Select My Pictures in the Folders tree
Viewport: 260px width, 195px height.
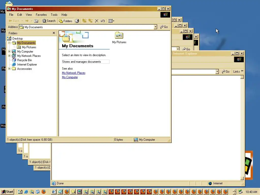(x=29, y=47)
